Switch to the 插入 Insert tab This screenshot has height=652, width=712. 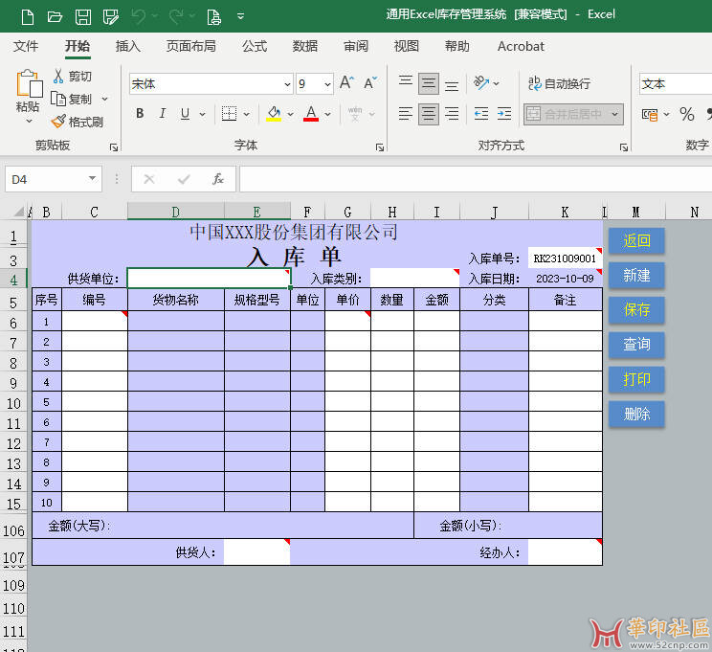click(128, 46)
